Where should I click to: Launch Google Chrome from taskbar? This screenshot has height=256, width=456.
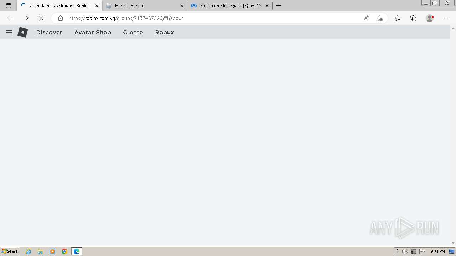coord(64,251)
